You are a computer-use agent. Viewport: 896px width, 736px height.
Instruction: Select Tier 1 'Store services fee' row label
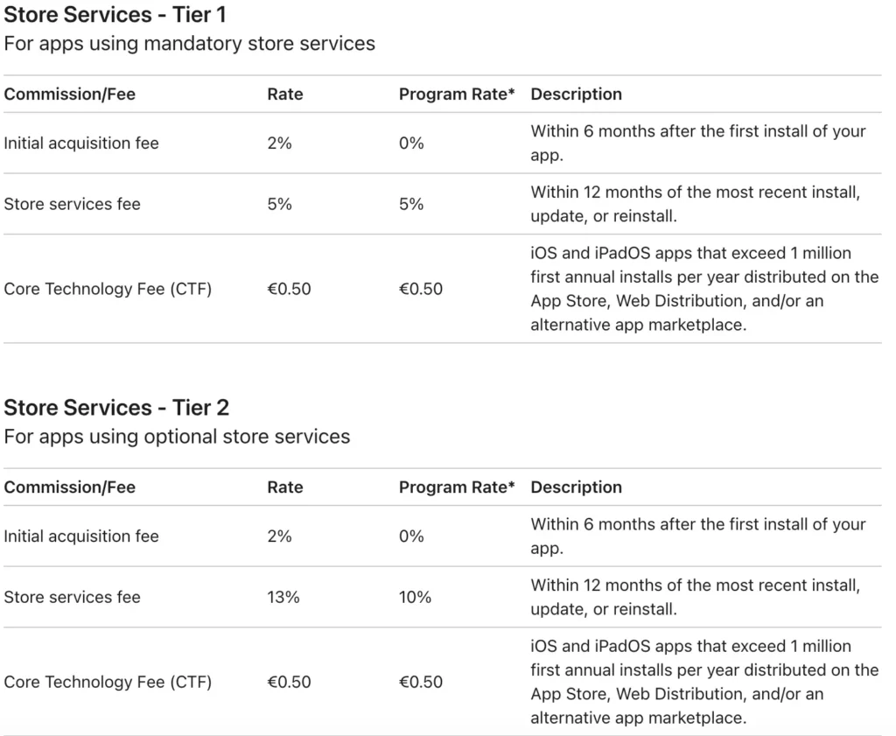tap(72, 204)
